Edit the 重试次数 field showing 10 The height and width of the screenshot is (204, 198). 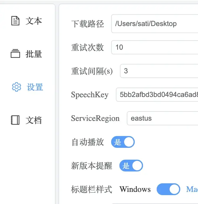point(155,47)
